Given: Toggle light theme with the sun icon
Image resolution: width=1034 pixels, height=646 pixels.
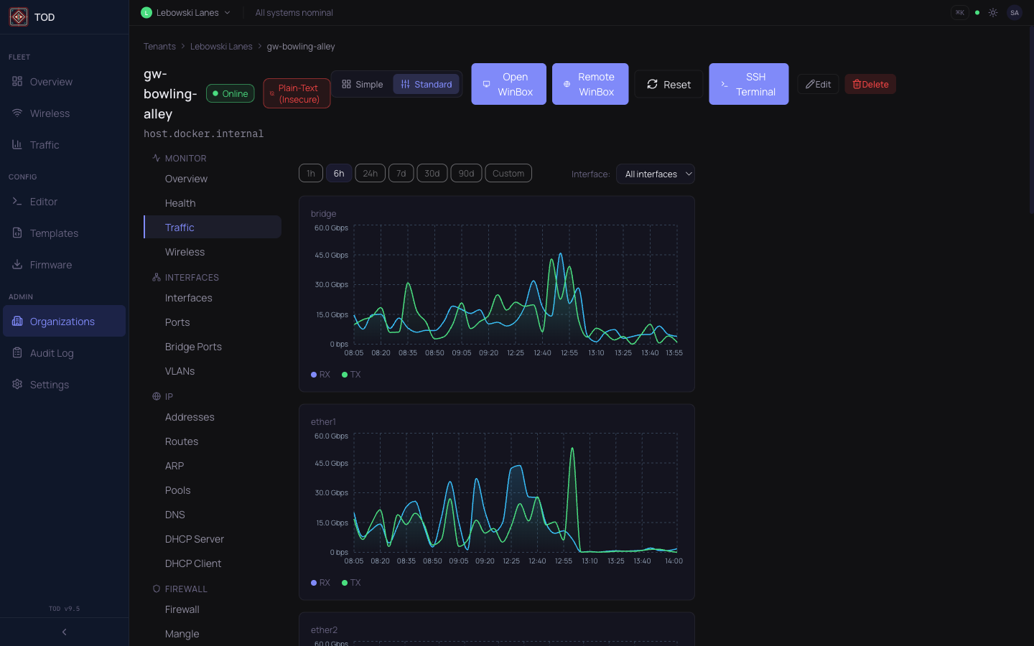Looking at the screenshot, I should tap(993, 12).
